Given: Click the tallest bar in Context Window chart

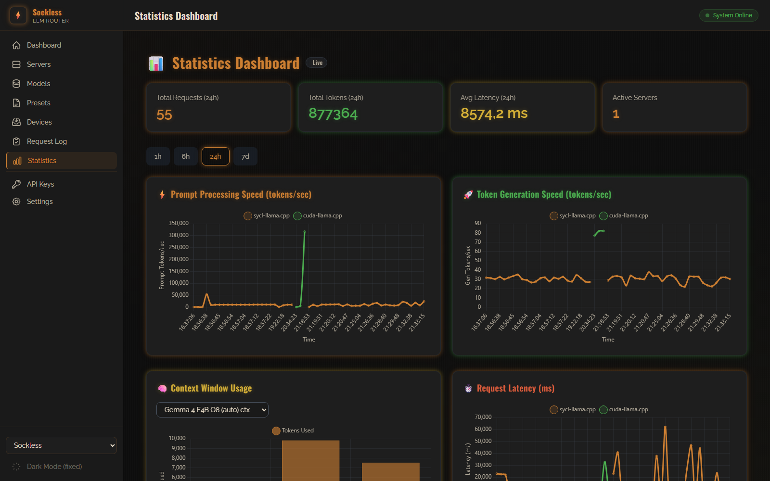Looking at the screenshot, I should pos(310,460).
